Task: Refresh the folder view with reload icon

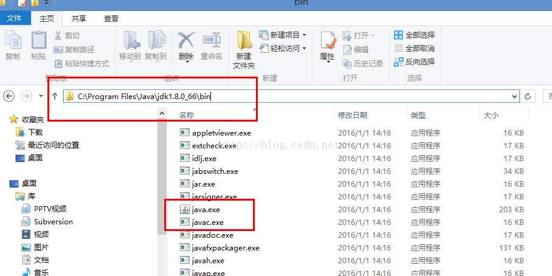Action: [x=527, y=96]
